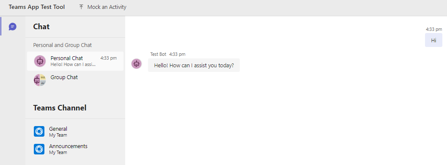
Task: Click the Announcements channel team icon
Action: tap(39, 149)
